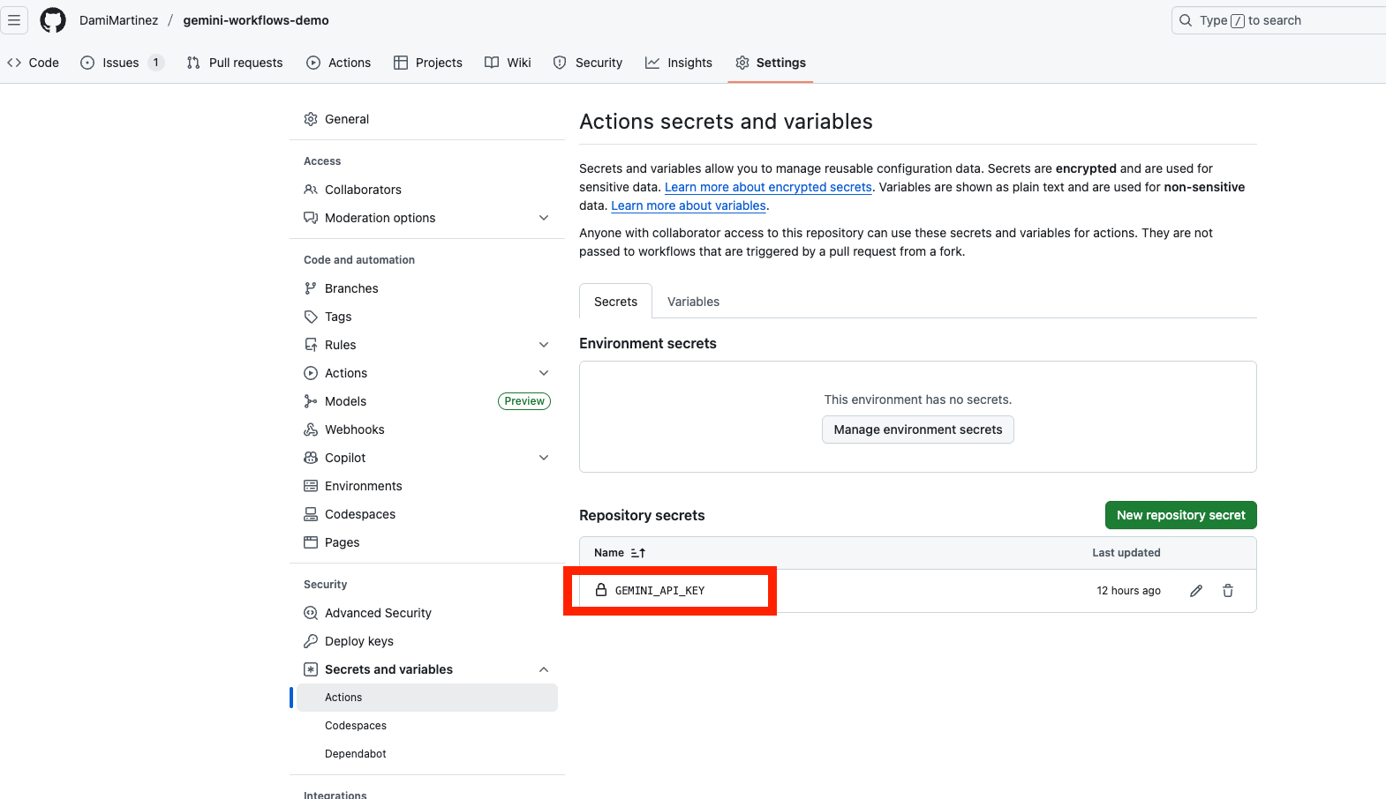Click the GitHub Octocat logo
Image resolution: width=1386 pixels, height=799 pixels.
tap(53, 20)
